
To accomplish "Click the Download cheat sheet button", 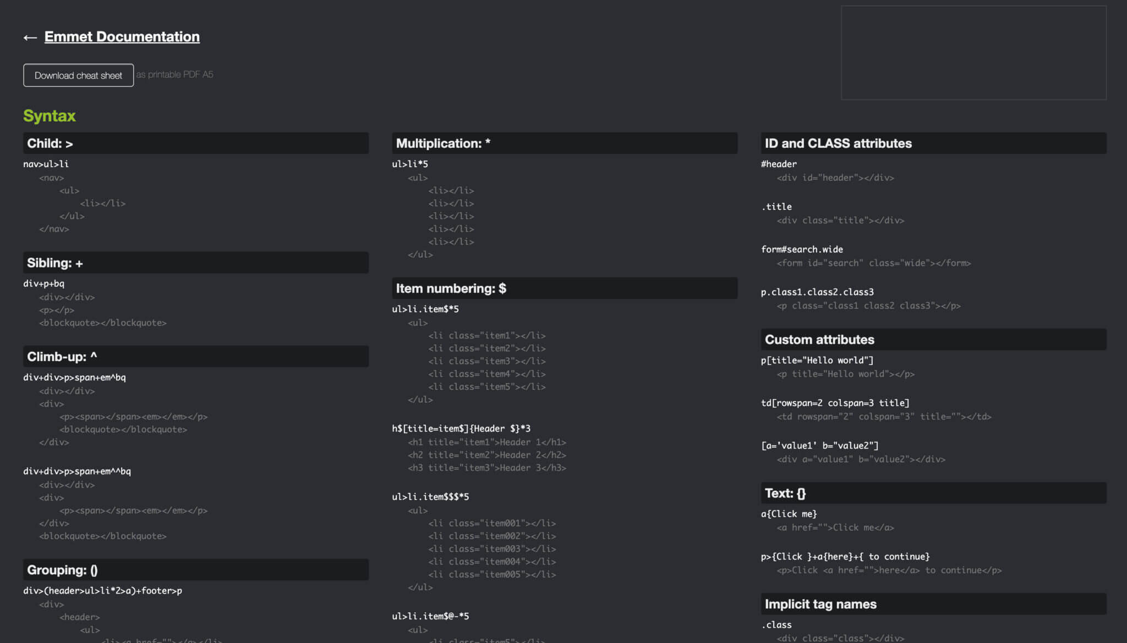I will 78,75.
